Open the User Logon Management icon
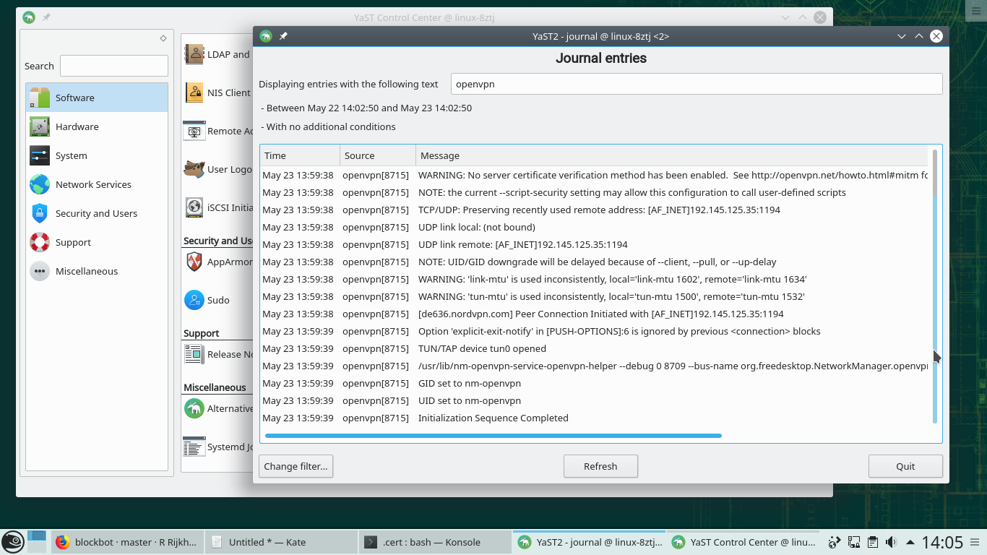Image resolution: width=987 pixels, height=555 pixels. [x=194, y=169]
